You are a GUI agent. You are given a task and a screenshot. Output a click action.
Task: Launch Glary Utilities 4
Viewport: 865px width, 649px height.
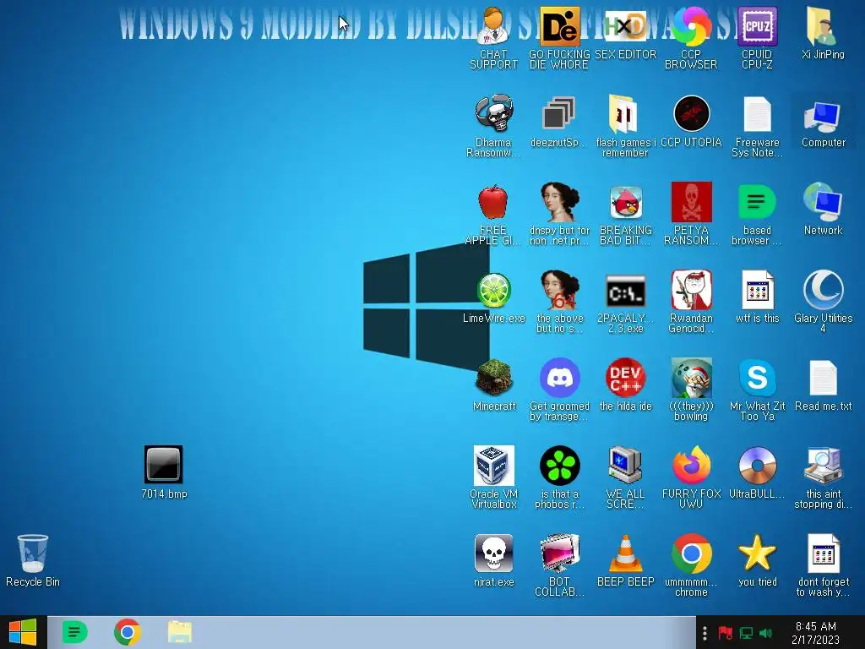(823, 303)
